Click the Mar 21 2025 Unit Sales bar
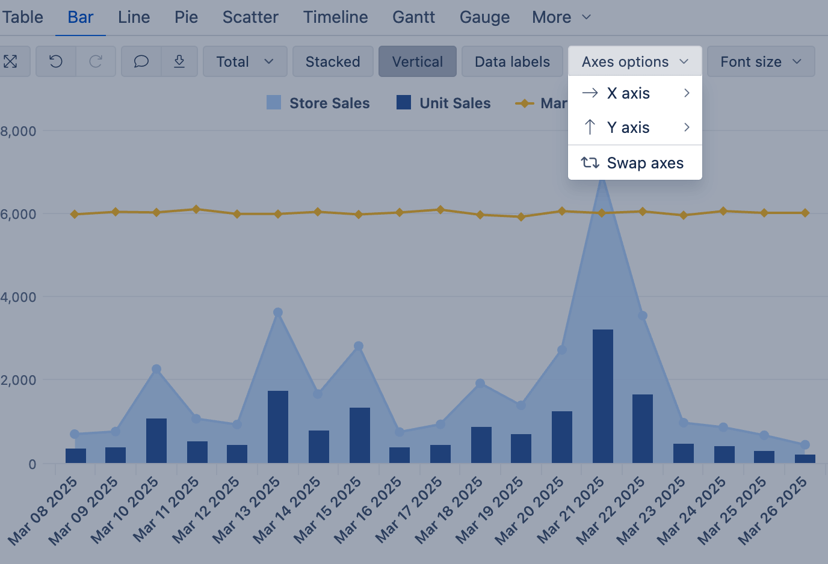828x564 pixels. [602, 396]
